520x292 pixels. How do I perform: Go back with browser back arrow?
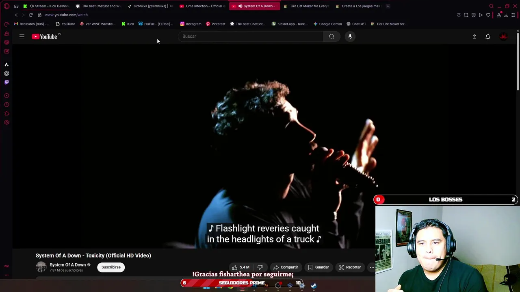pyautogui.click(x=16, y=15)
